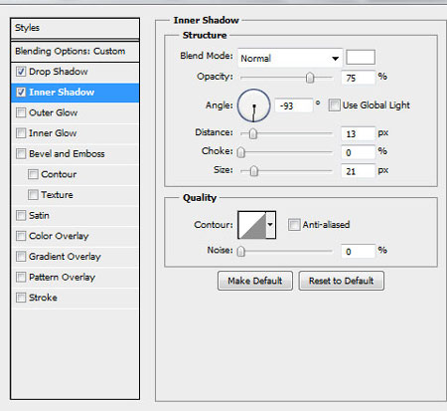Screen dimensions: 447x411
Task: Click the Make Default button
Action: point(255,281)
